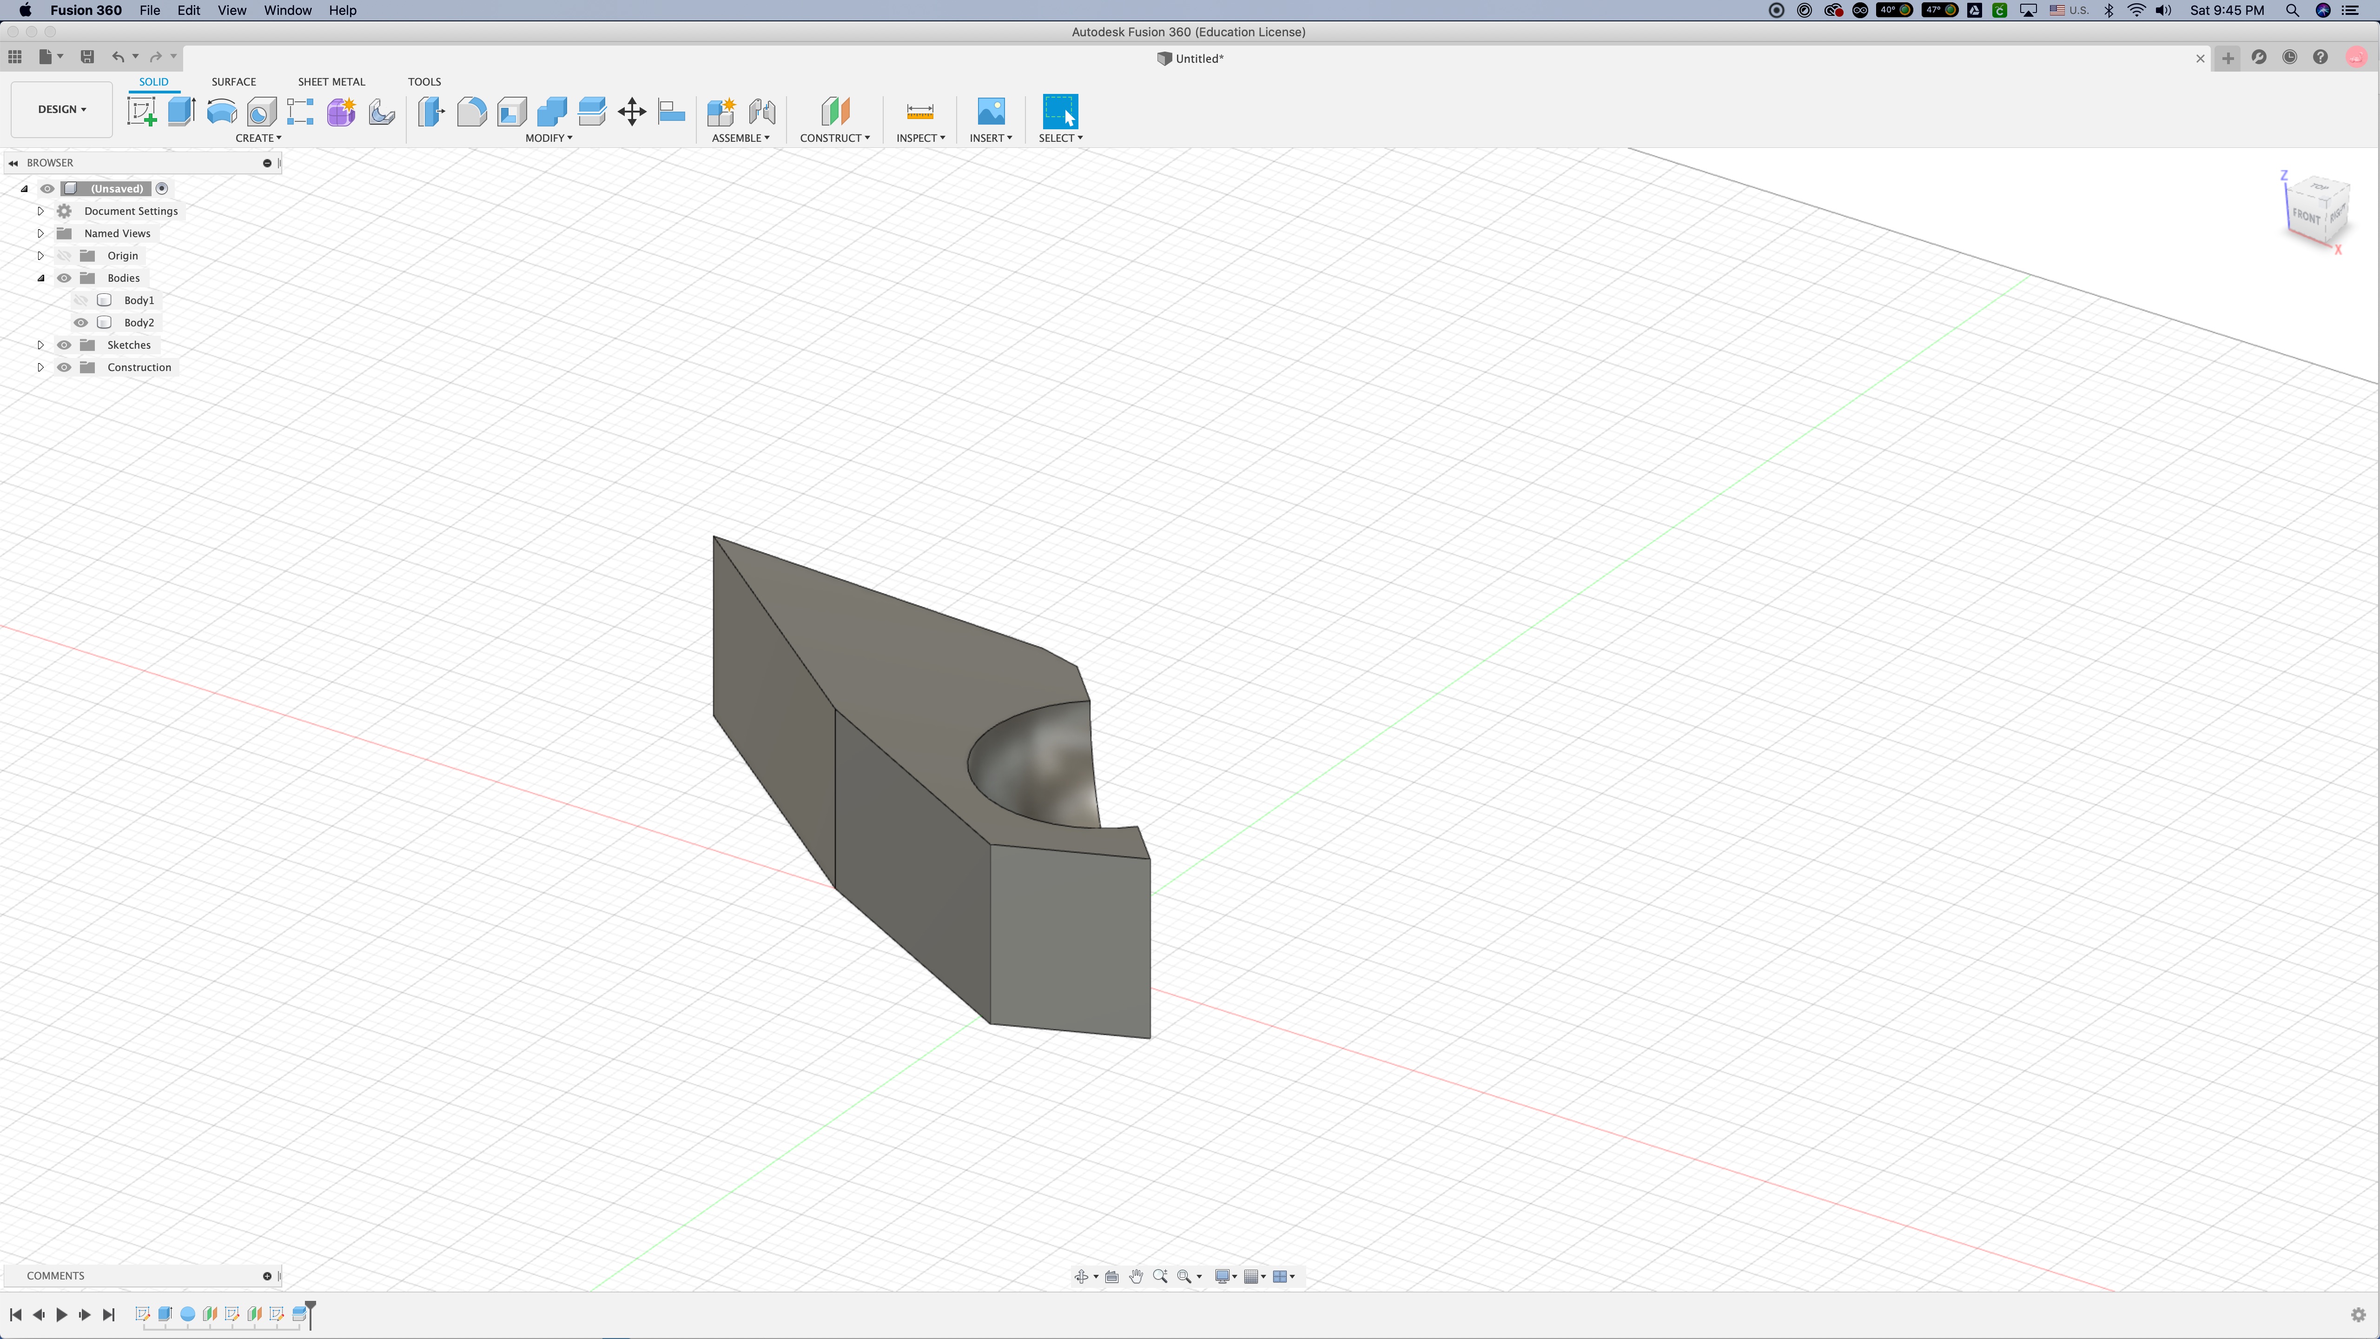Open the MODIFY dropdown menu

point(549,138)
